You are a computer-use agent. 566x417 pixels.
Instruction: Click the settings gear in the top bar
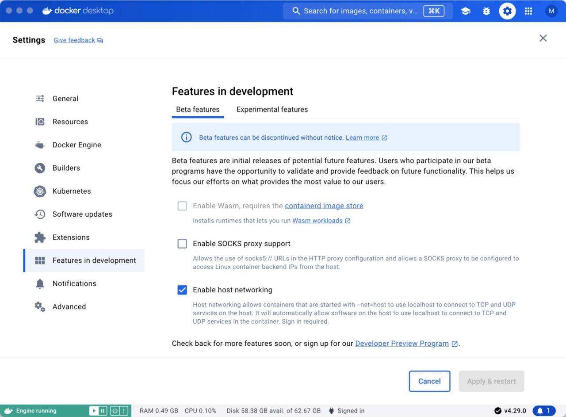pyautogui.click(x=507, y=11)
